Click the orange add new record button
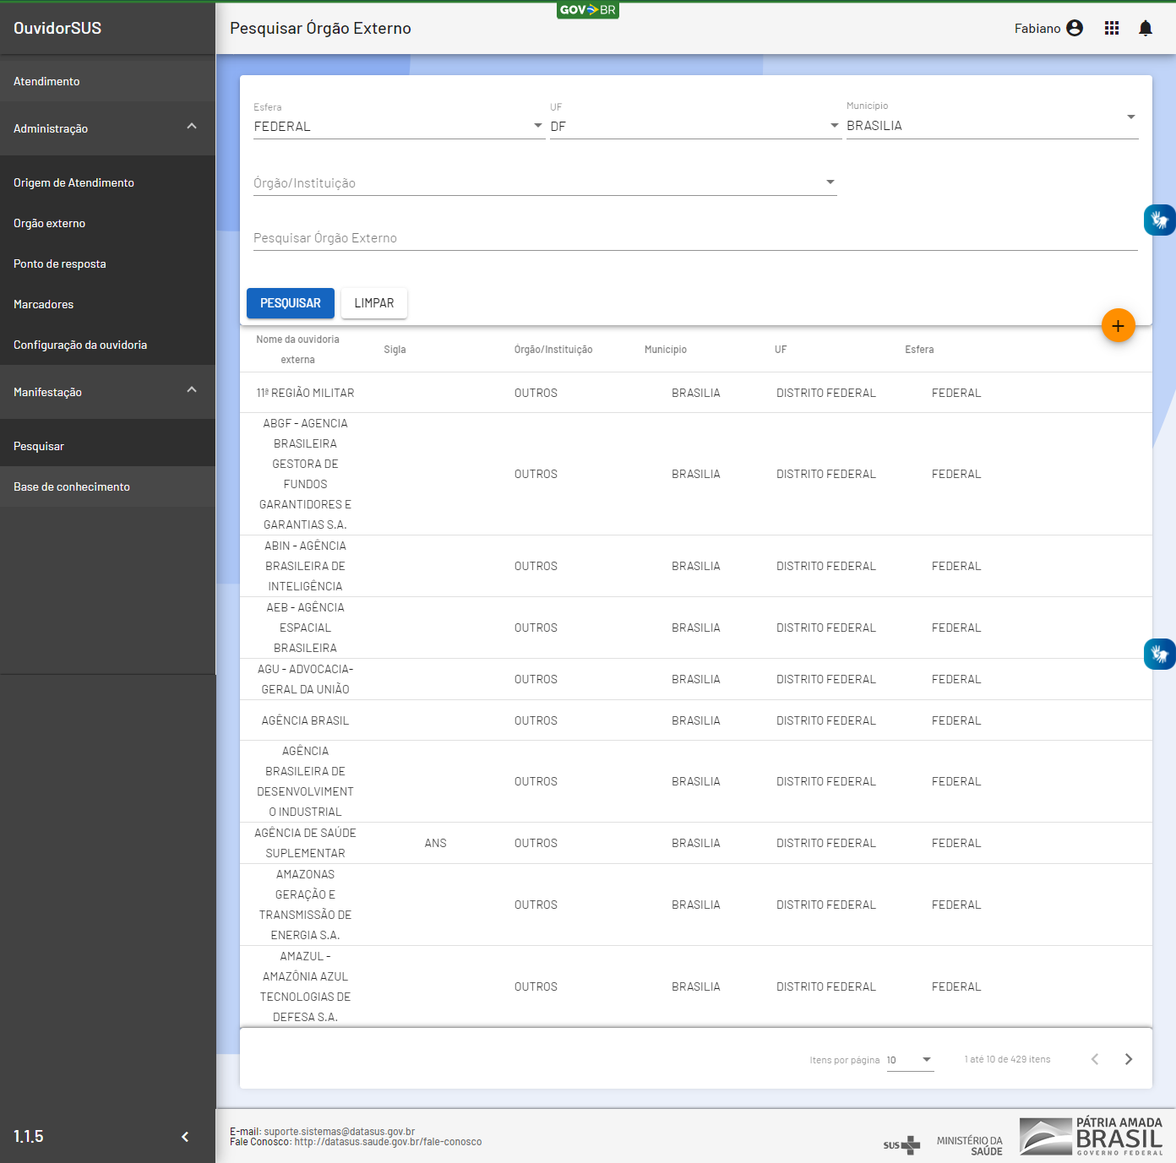This screenshot has width=1176, height=1163. pyautogui.click(x=1118, y=326)
